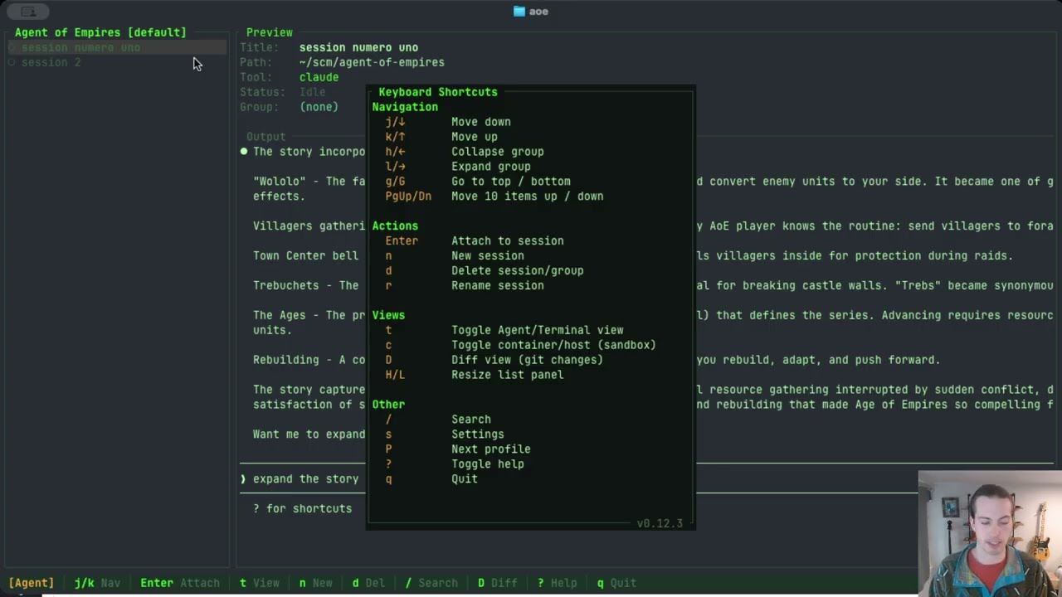Select "Toggle container/host (sandbox)" shortcut row
Screen dimensions: 1062x597
tap(553, 345)
